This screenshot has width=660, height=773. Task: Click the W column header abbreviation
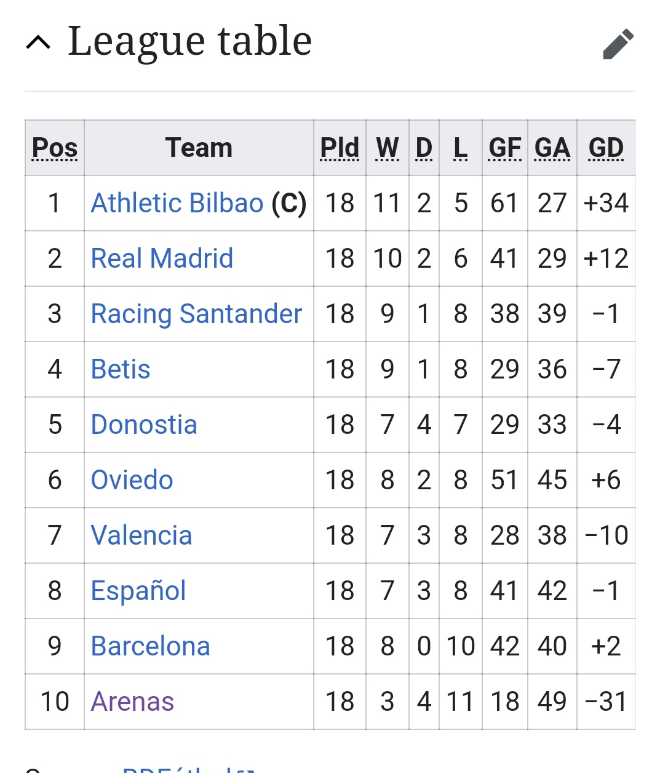tap(388, 148)
